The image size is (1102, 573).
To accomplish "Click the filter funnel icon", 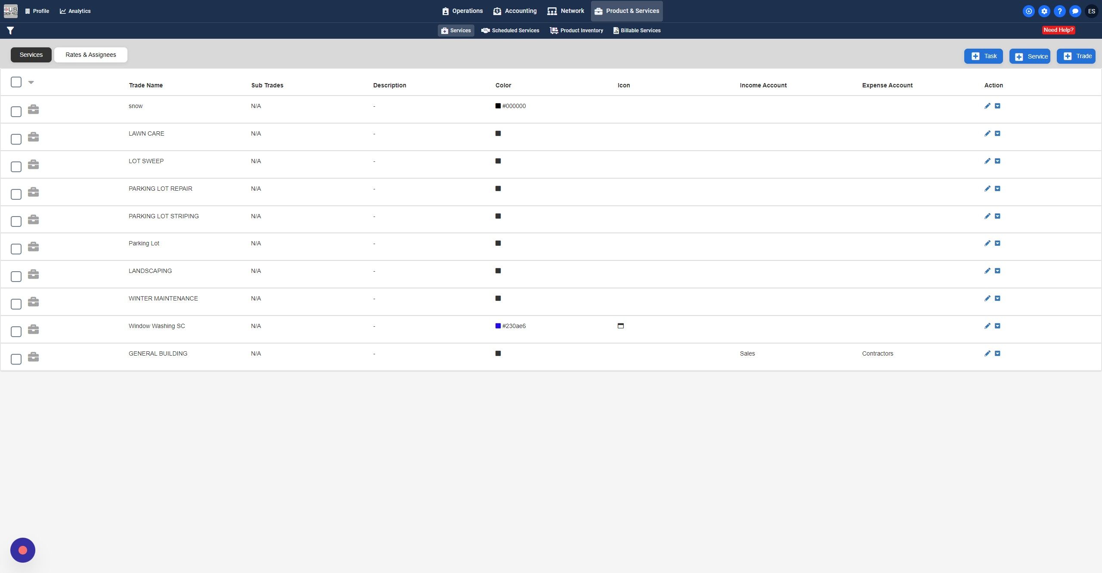I will point(10,30).
